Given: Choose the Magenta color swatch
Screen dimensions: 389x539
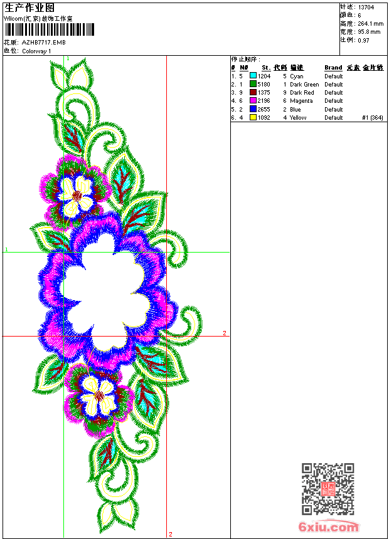Looking at the screenshot, I should [253, 100].
